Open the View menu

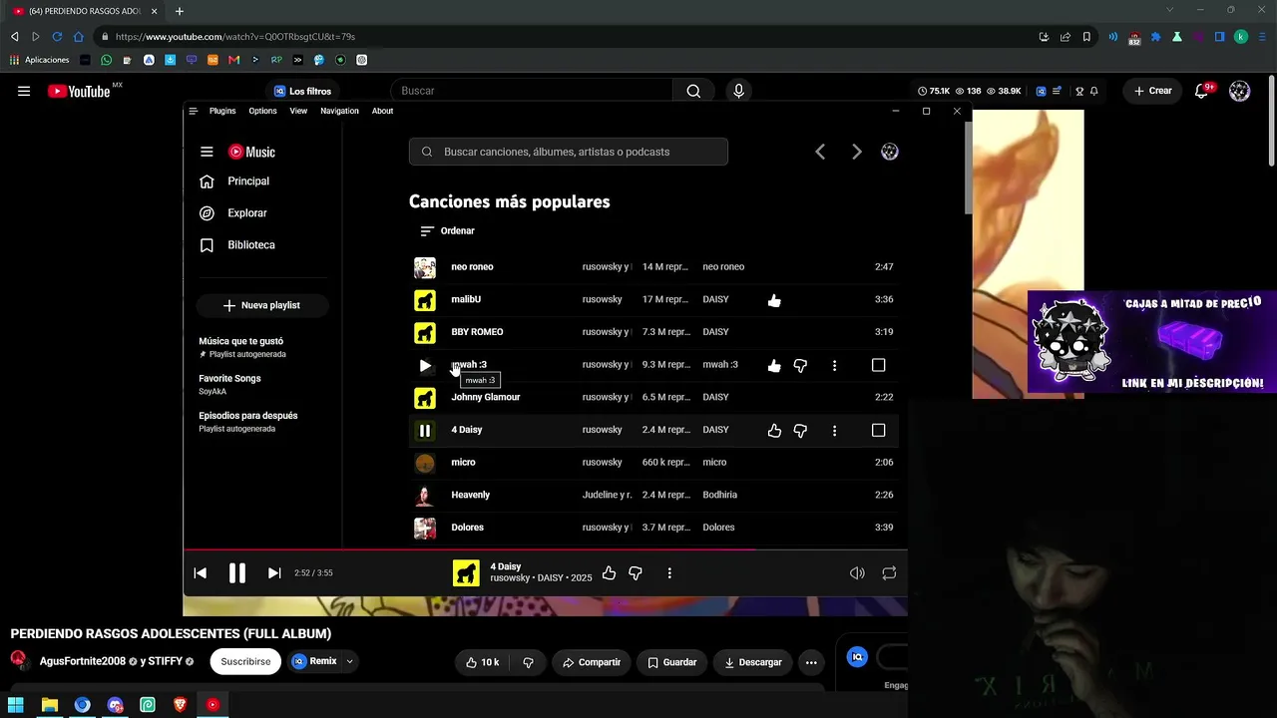298,111
